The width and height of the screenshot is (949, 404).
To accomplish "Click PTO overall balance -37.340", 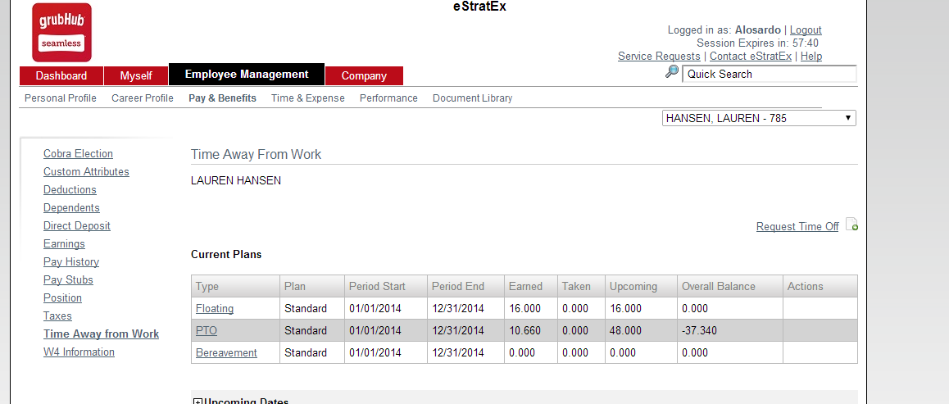I will click(700, 331).
